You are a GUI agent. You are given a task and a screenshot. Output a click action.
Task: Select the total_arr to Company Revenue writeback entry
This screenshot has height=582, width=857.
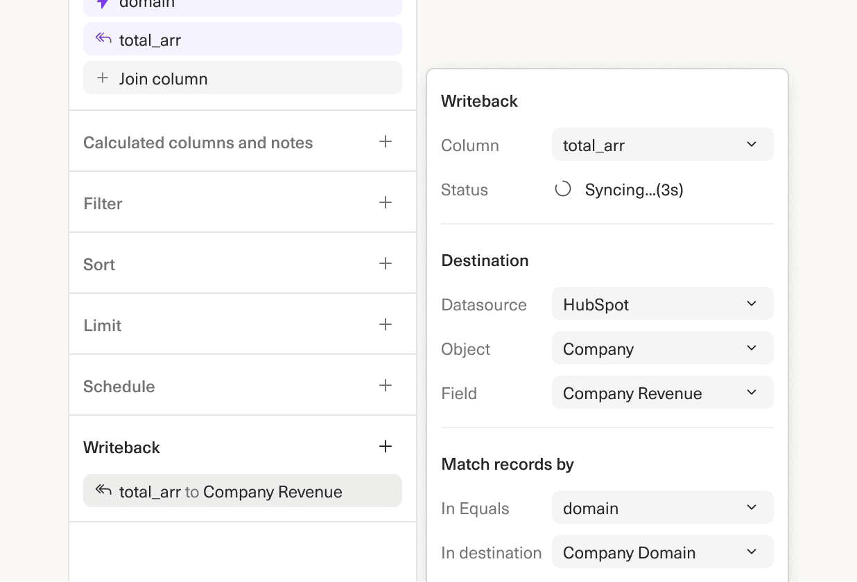pyautogui.click(x=242, y=491)
